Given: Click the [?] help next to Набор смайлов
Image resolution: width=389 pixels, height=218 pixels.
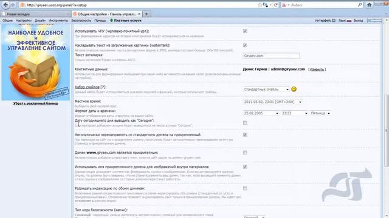Looking at the screenshot, I should click(103, 87).
